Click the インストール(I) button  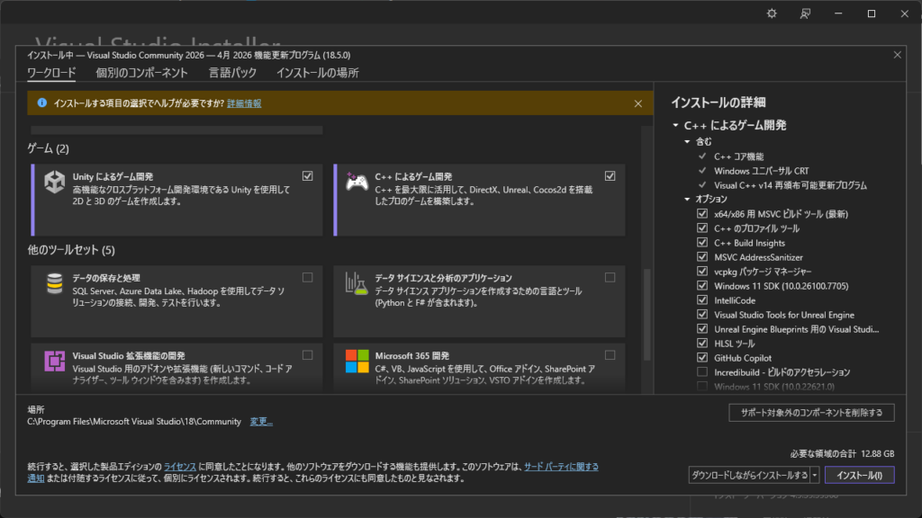859,475
